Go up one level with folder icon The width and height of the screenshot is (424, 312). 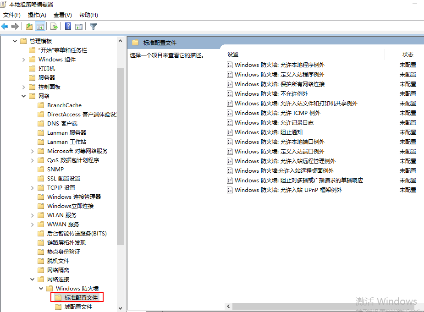click(x=29, y=27)
